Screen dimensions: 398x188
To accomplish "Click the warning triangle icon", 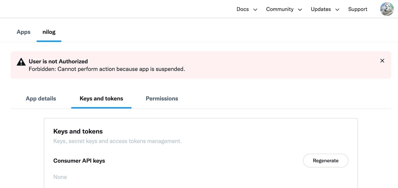I will coord(21,62).
